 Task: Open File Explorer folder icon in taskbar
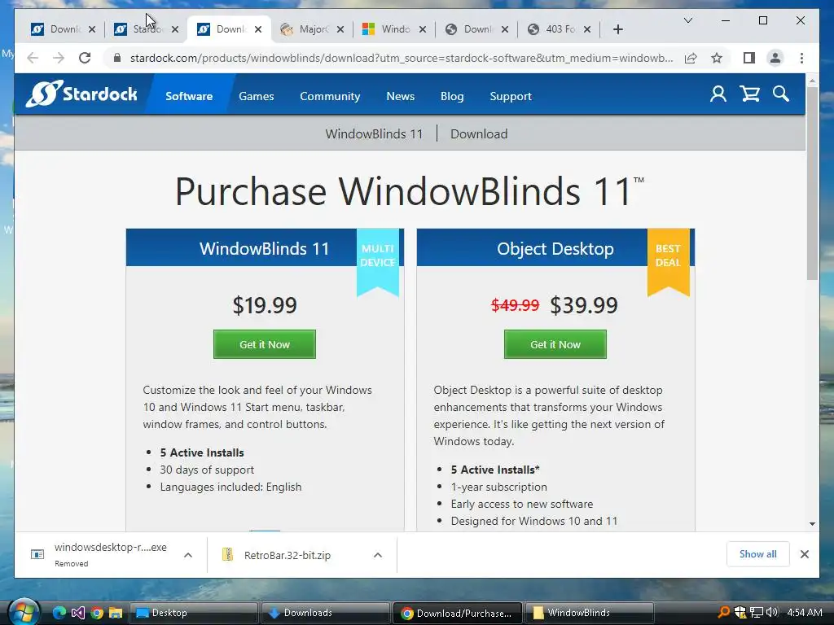115,613
